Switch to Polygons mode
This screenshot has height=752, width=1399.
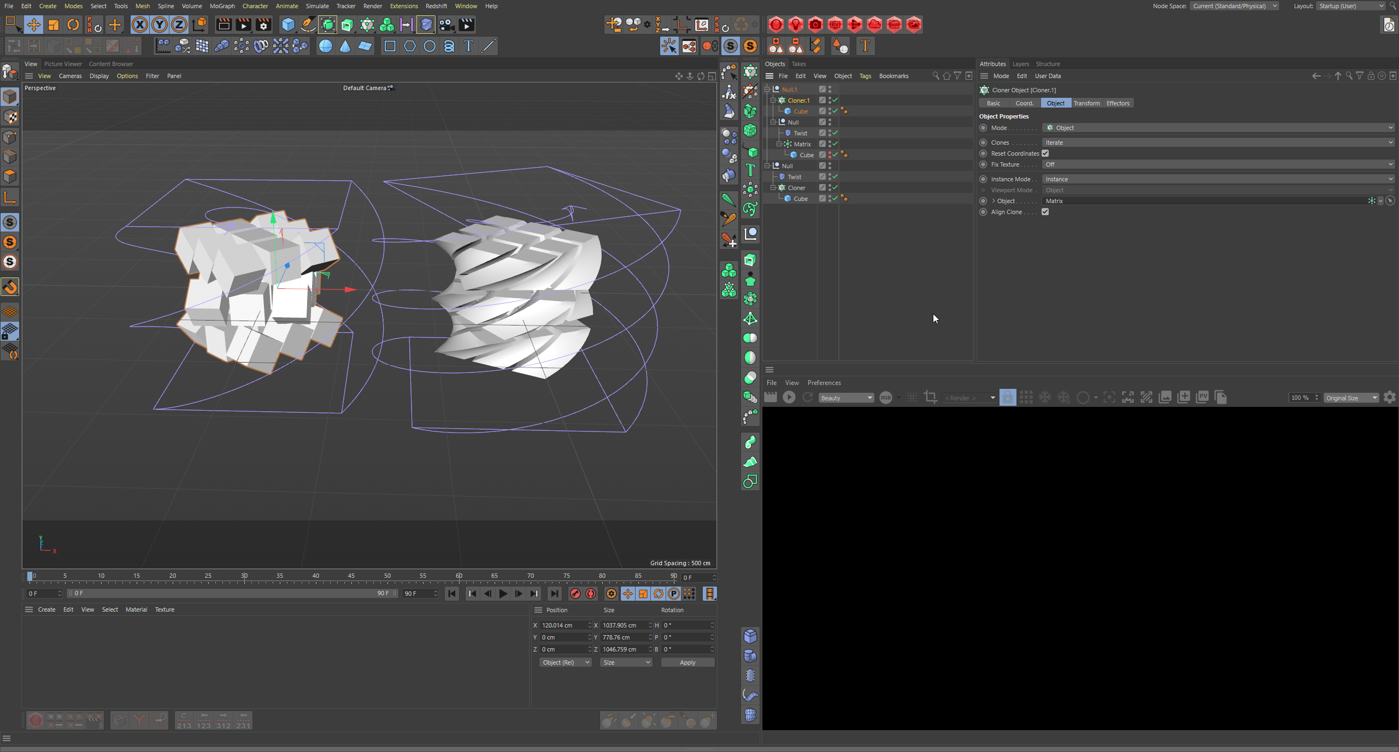[10, 176]
